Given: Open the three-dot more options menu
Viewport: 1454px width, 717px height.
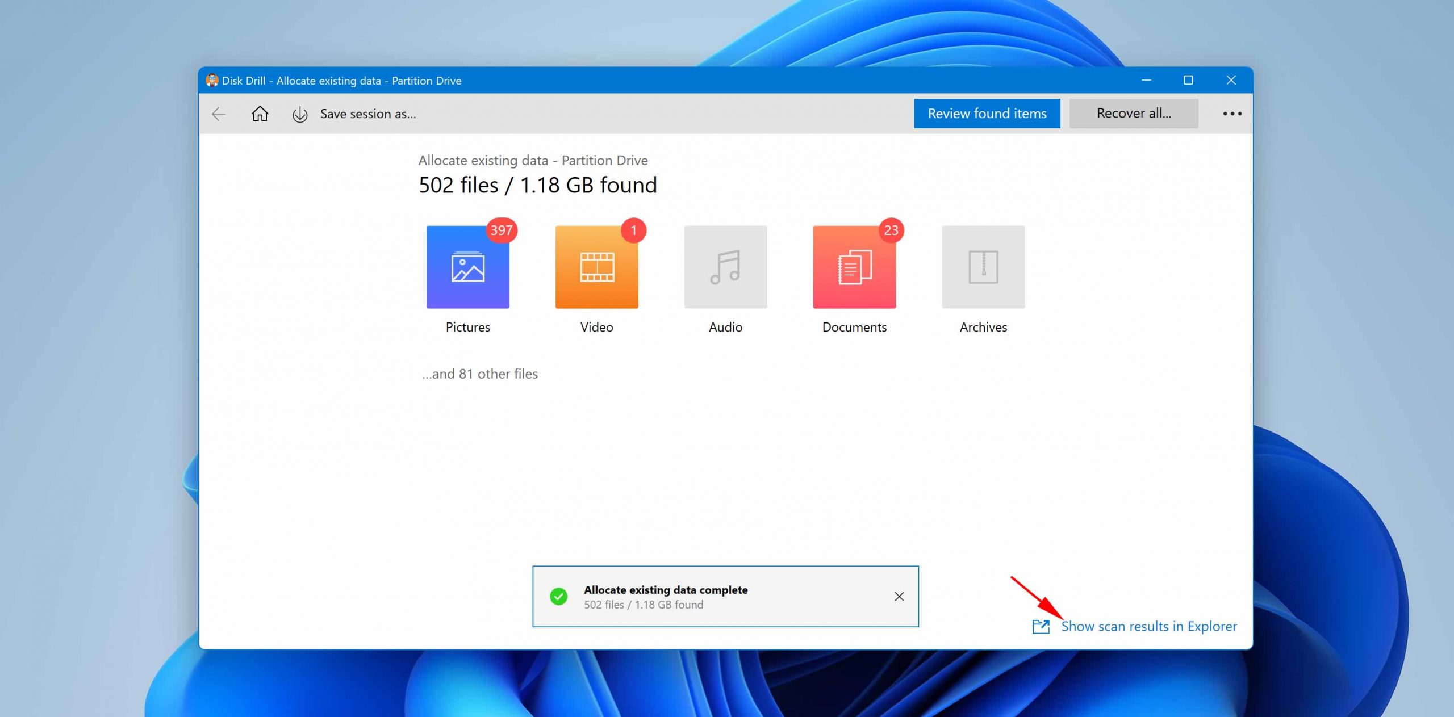Looking at the screenshot, I should pyautogui.click(x=1232, y=114).
